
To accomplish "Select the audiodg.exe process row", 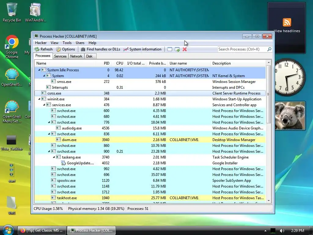I will click(x=150, y=128).
